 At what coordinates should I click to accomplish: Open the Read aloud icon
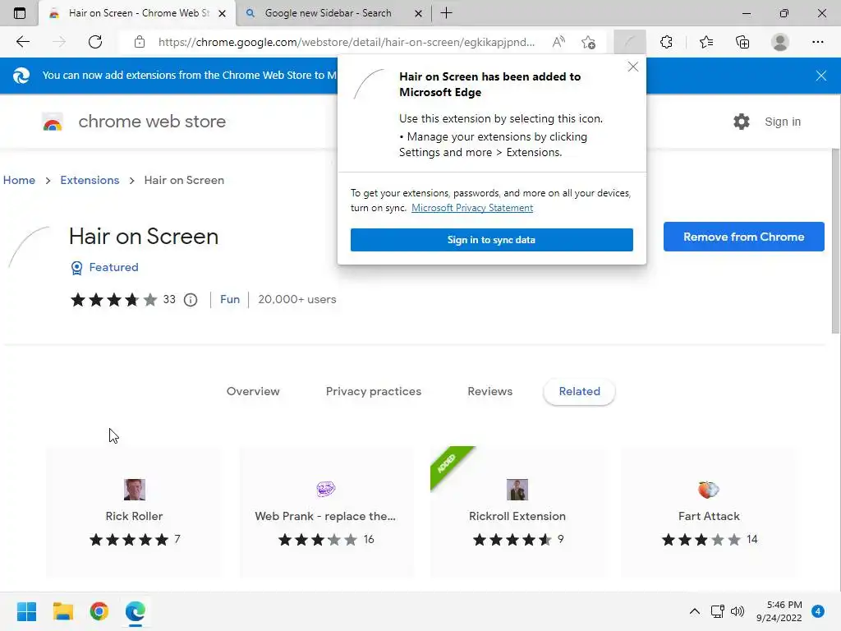pos(558,42)
